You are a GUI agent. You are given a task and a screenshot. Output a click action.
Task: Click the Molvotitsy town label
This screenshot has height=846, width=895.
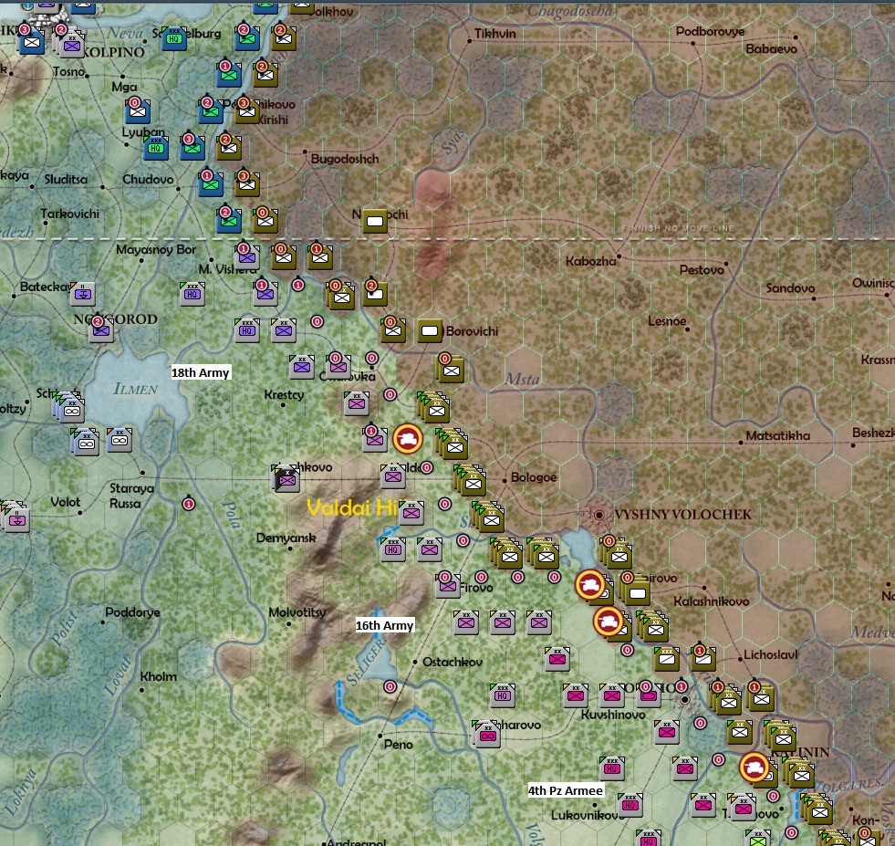pos(297,612)
